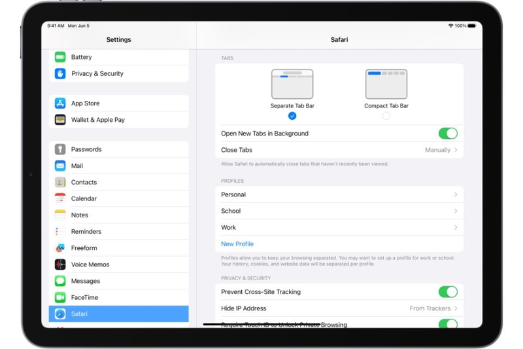The height and width of the screenshot is (349, 523).
Task: Tap the Calendar icon
Action: point(60,198)
